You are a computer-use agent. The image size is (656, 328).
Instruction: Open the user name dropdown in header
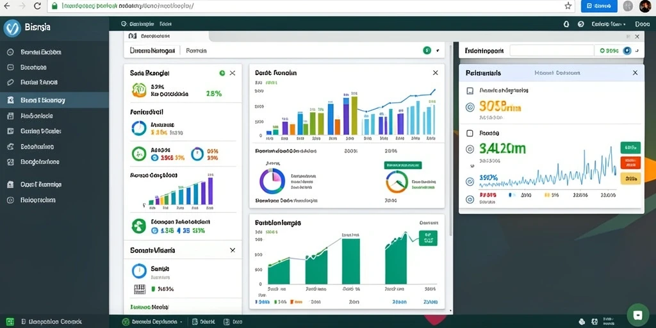(609, 24)
